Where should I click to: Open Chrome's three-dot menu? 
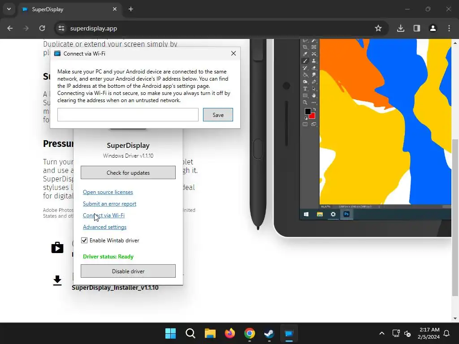coord(449,28)
